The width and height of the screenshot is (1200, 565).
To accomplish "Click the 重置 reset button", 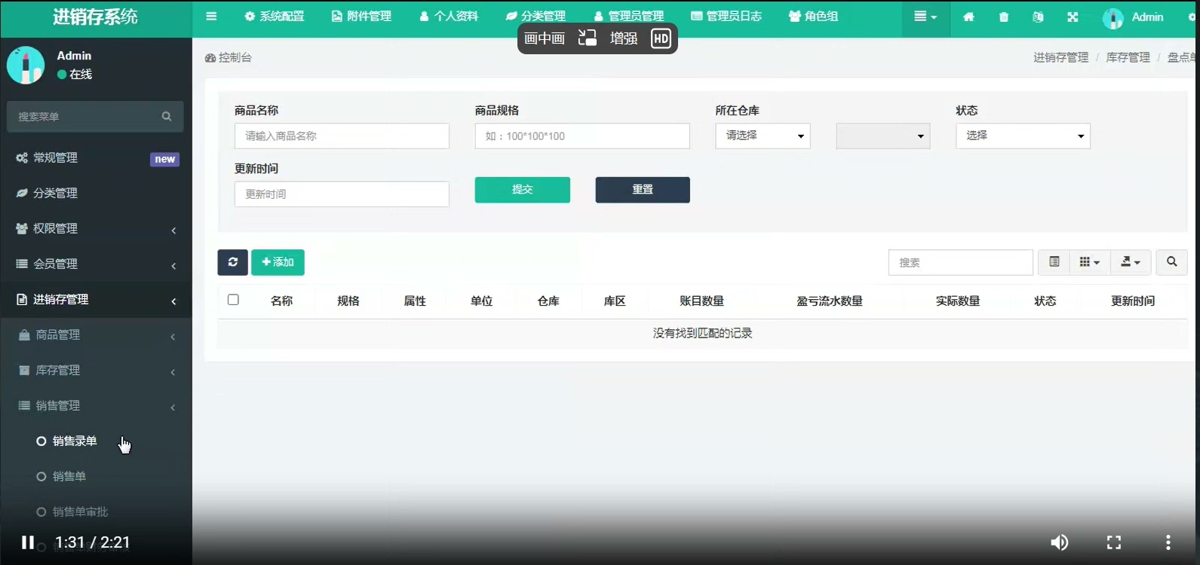I will click(x=643, y=190).
